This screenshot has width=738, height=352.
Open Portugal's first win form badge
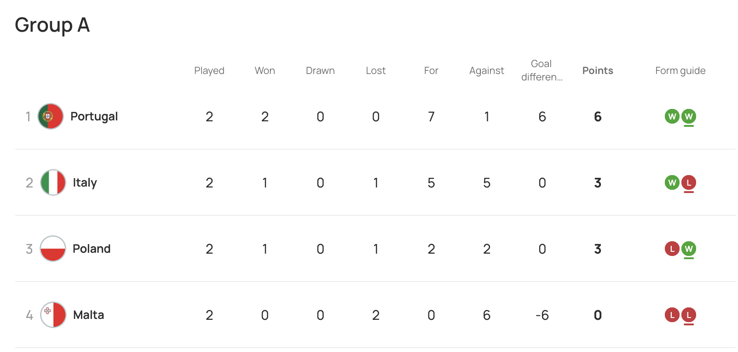(672, 116)
